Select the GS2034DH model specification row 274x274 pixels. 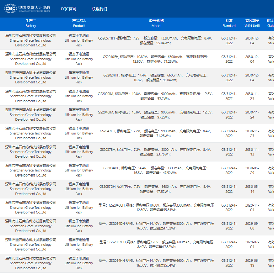156,170
